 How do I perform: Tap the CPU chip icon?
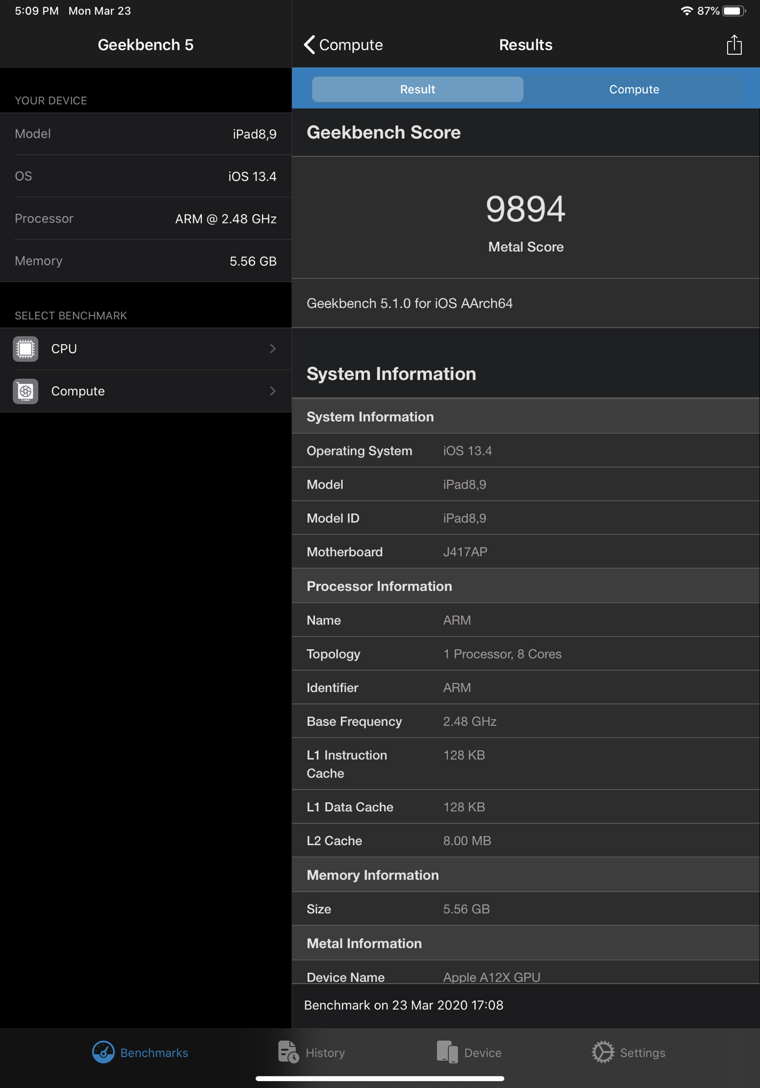pos(25,349)
